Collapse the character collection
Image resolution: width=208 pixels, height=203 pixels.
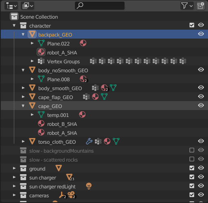14,26
